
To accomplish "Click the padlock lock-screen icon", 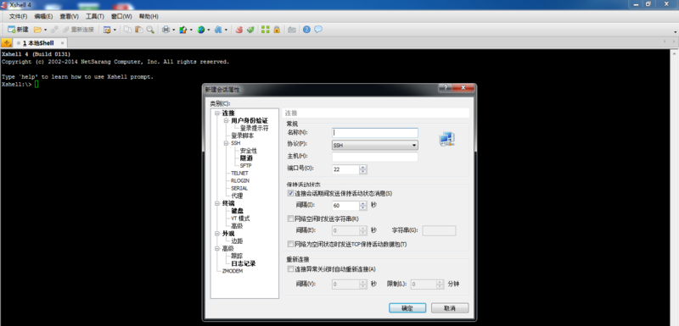I will click(x=277, y=30).
